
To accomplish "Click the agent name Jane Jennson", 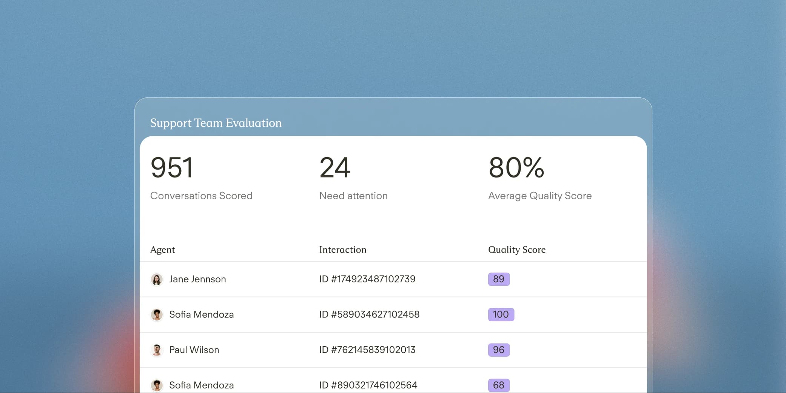I will click(197, 279).
